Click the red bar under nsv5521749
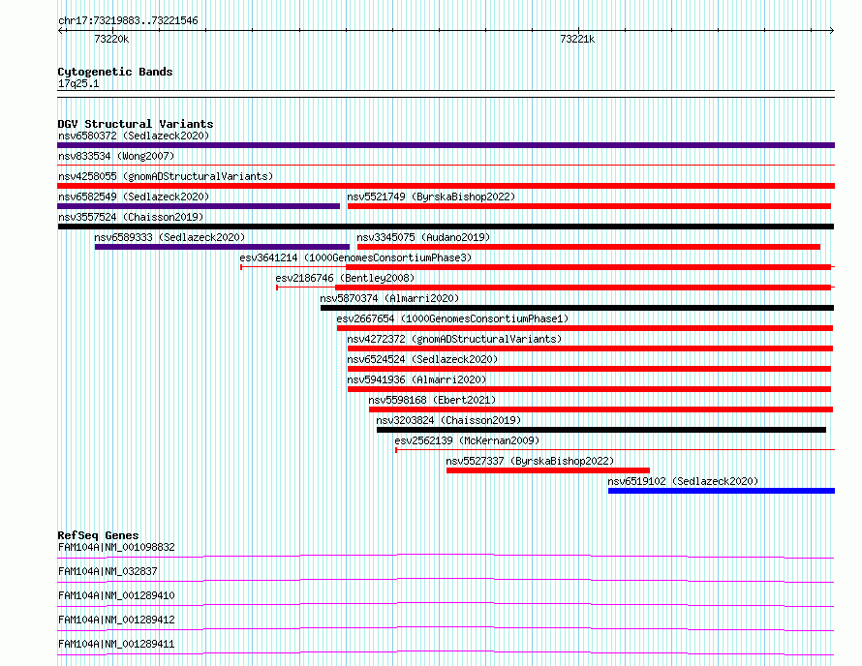This screenshot has height=666, width=862. [589, 206]
